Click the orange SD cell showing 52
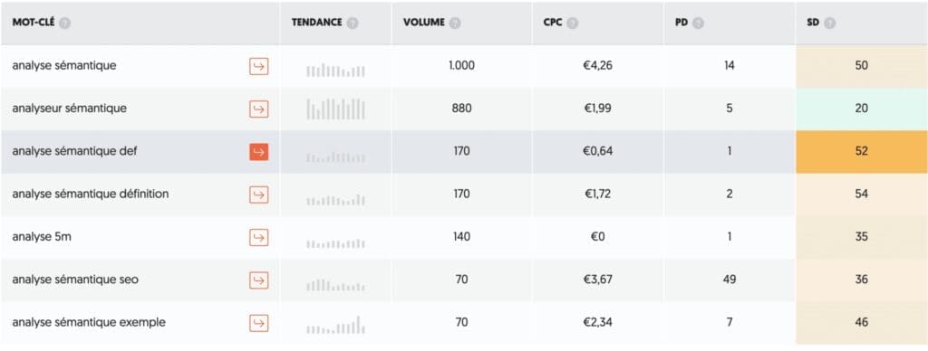928x351 pixels. click(x=862, y=152)
